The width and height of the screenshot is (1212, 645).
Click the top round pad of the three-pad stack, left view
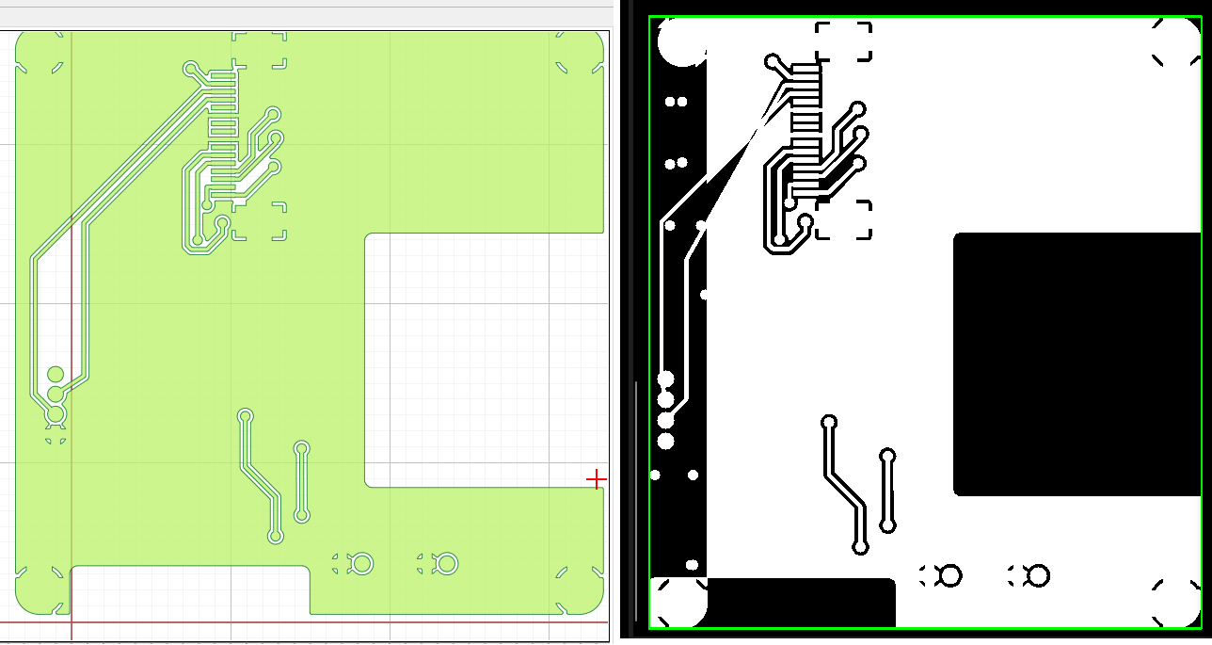coord(56,375)
